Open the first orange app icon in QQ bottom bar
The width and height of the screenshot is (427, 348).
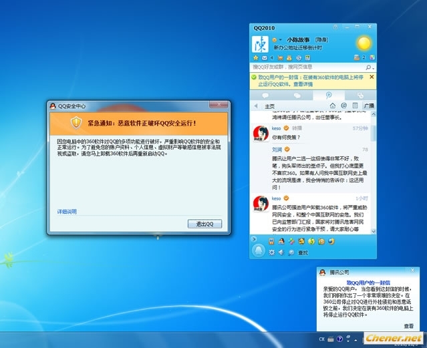click(x=271, y=241)
